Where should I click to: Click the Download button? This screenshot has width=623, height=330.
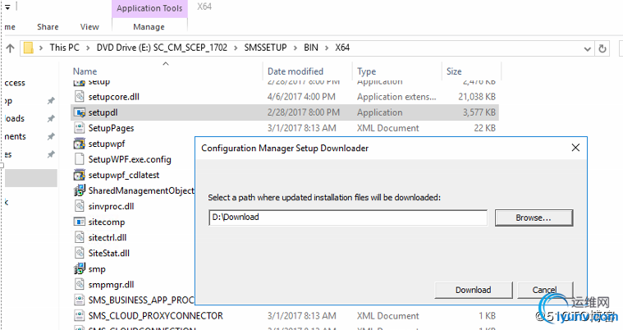point(474,290)
